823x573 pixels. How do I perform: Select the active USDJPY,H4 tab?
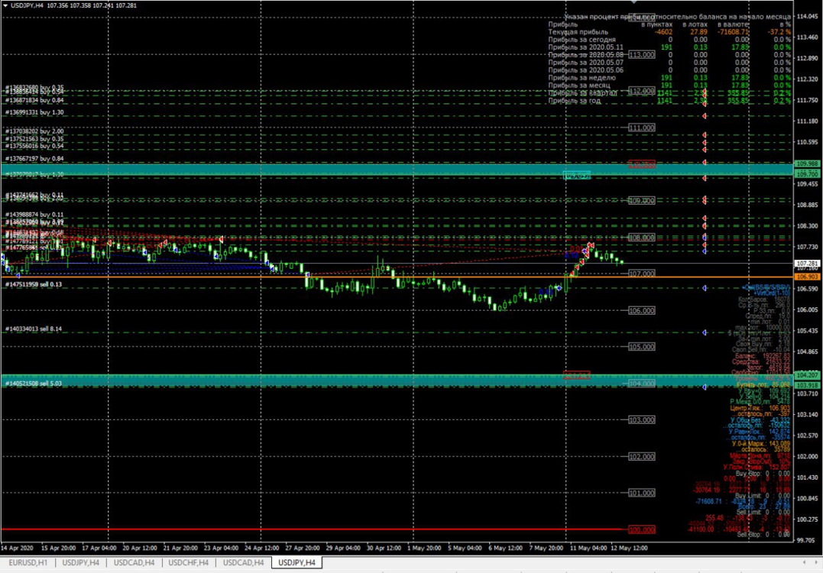[296, 562]
